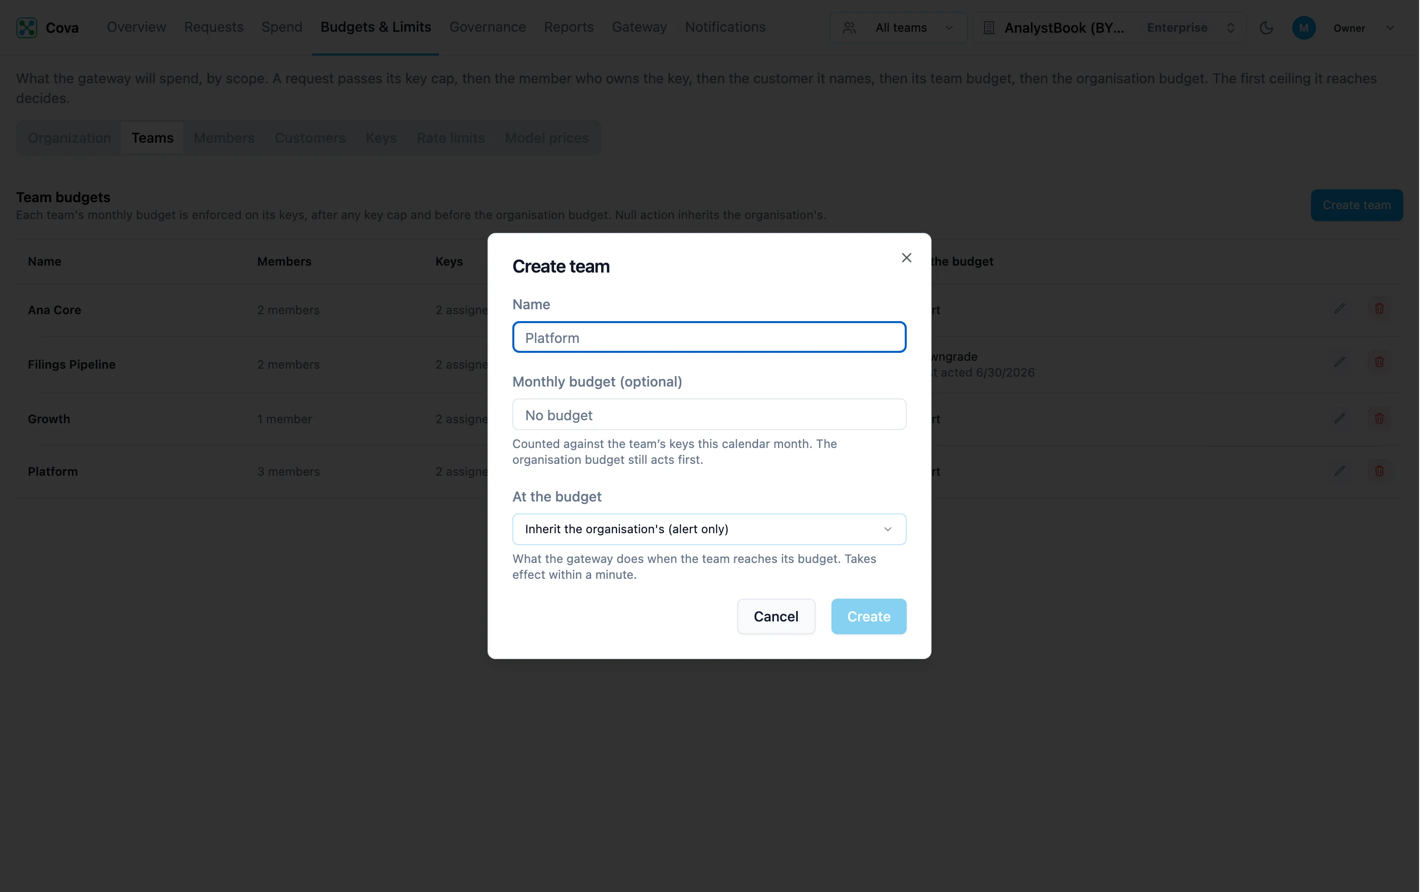The height and width of the screenshot is (892, 1427).
Task: Open the At the budget dropdown
Action: click(709, 529)
